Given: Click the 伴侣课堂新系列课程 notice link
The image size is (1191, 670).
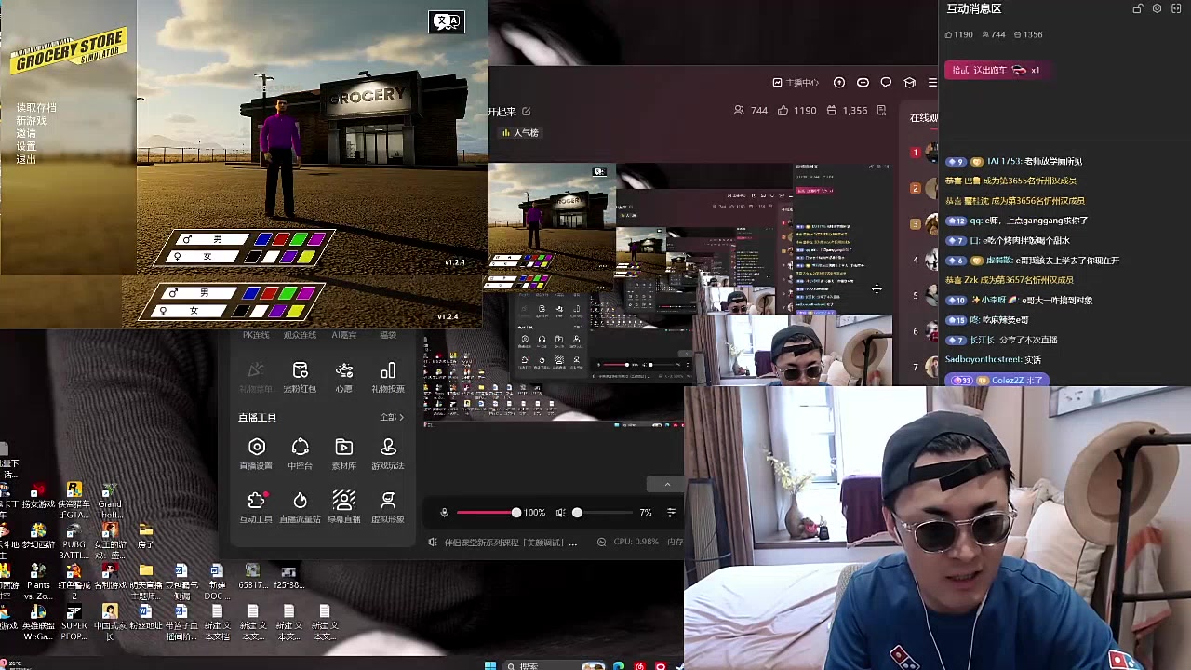Looking at the screenshot, I should click(x=511, y=542).
